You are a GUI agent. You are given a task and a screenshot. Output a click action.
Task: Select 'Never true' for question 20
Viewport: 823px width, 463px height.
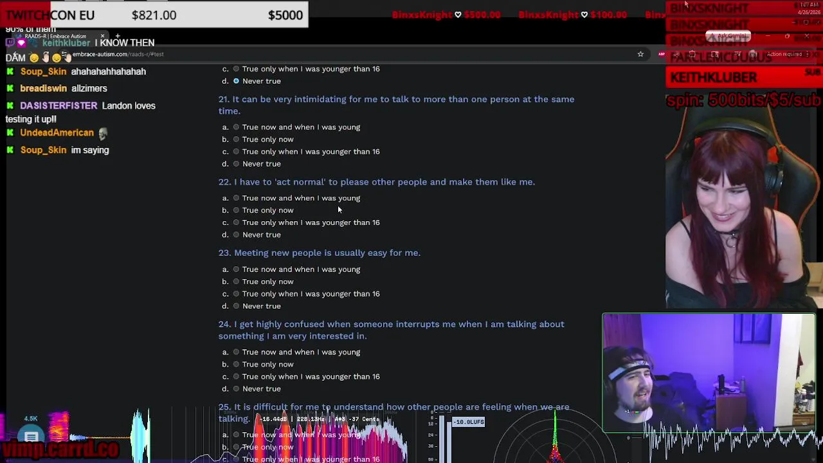(236, 81)
